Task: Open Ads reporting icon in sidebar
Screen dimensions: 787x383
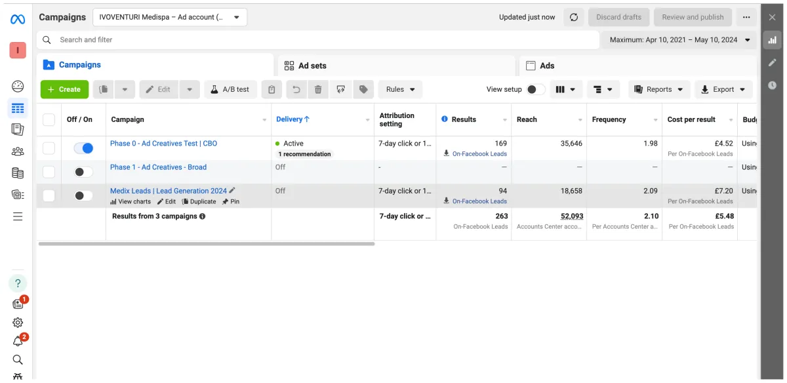Action: coord(18,129)
